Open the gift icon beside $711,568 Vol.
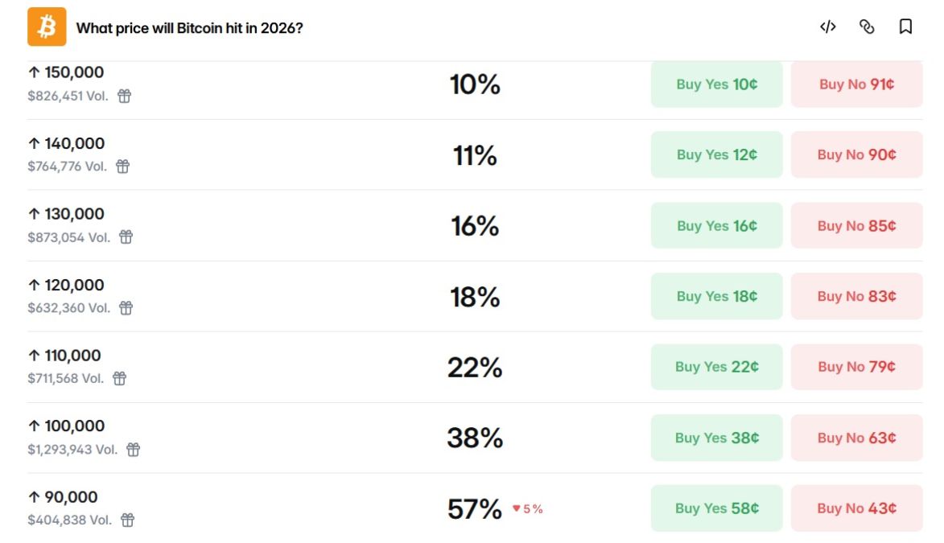Image resolution: width=944 pixels, height=543 pixels. pyautogui.click(x=118, y=378)
